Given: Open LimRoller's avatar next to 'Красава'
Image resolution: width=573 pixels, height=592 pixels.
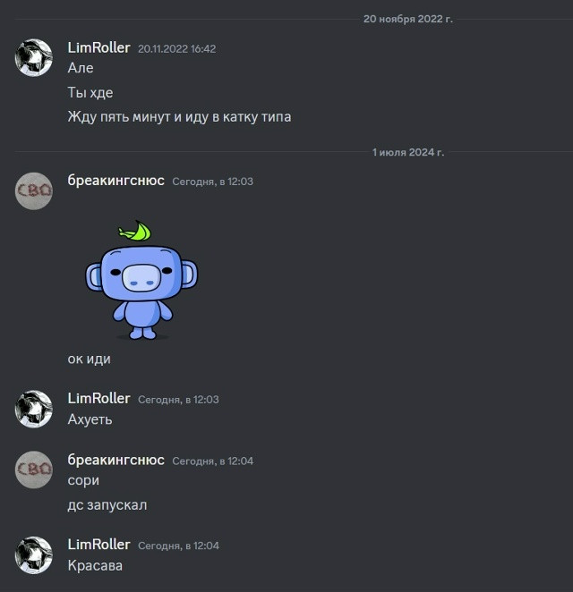Looking at the screenshot, I should click(34, 555).
